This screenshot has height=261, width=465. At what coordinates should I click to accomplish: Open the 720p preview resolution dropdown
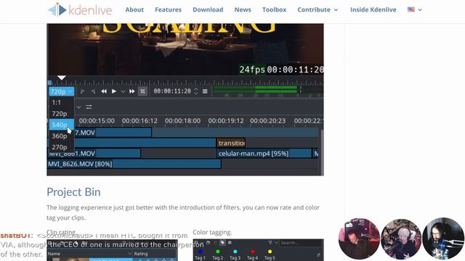[x=61, y=91]
